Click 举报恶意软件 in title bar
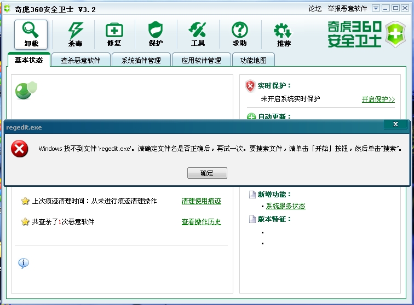Viewport: 414px width, 305px height. [347, 9]
